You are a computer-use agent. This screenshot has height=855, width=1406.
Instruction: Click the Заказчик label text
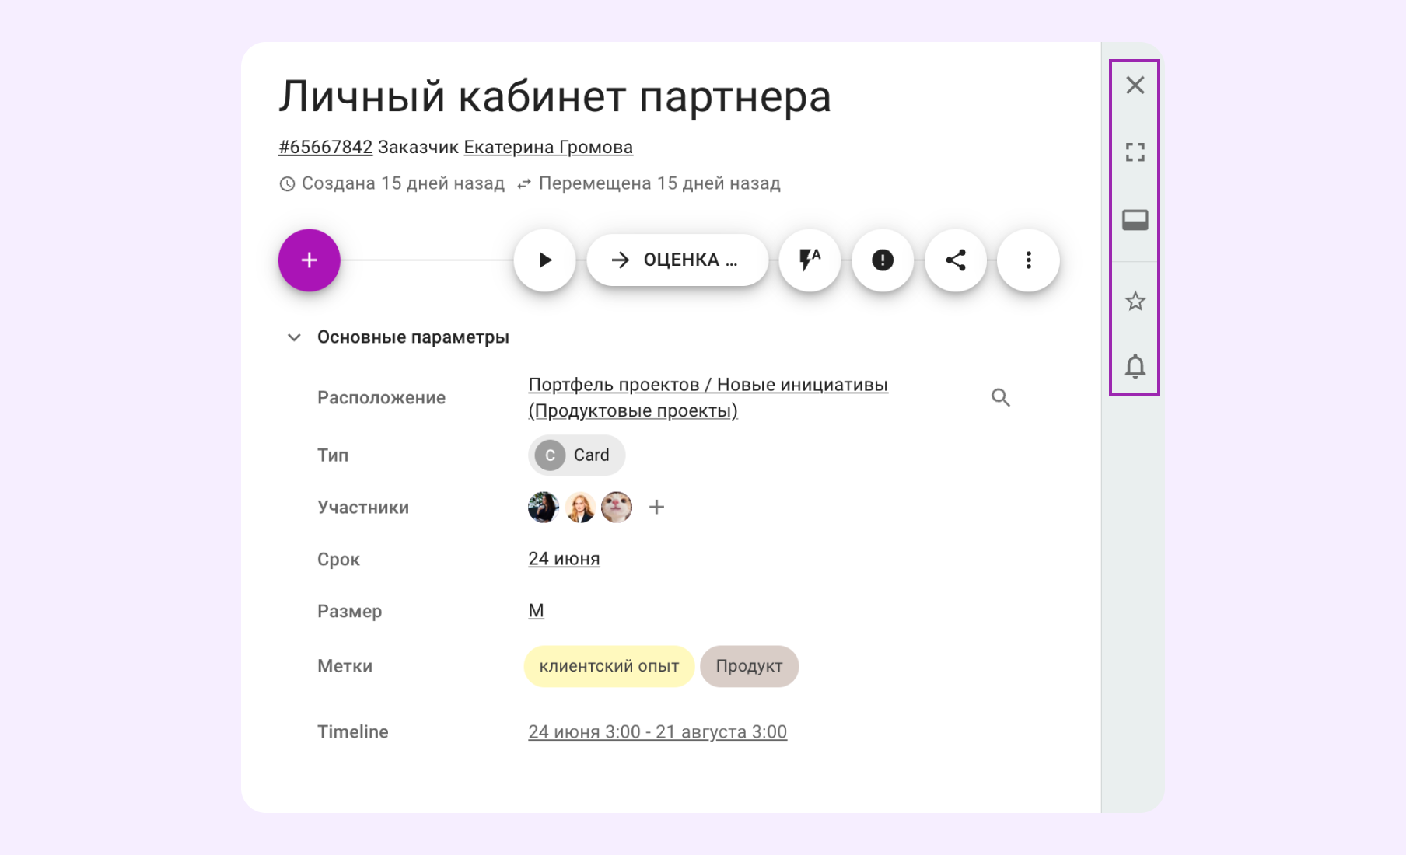click(418, 147)
